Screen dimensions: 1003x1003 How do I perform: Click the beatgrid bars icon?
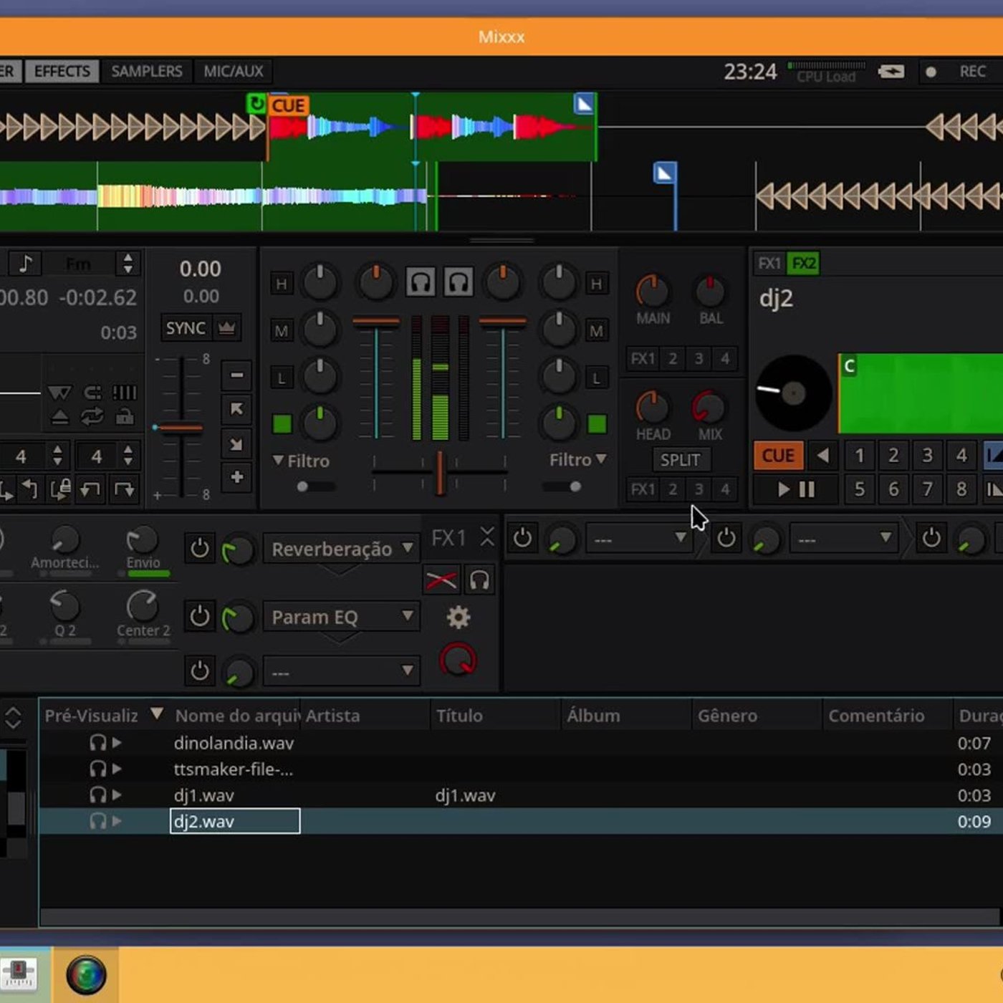coord(125,393)
